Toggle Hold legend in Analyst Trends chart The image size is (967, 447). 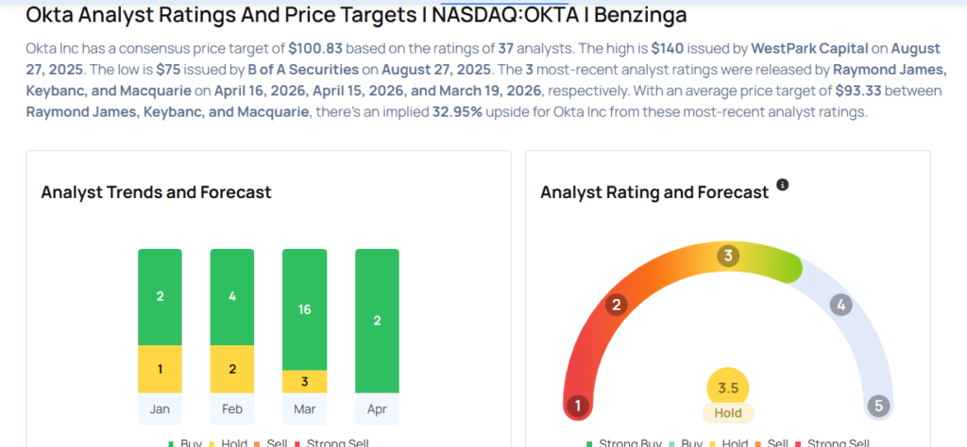[231, 443]
